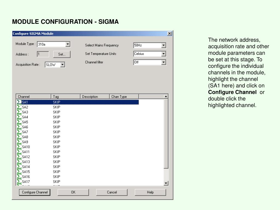Click the channel list scroll-up arrow
This screenshot has height=210, width=280.
pos(166,97)
